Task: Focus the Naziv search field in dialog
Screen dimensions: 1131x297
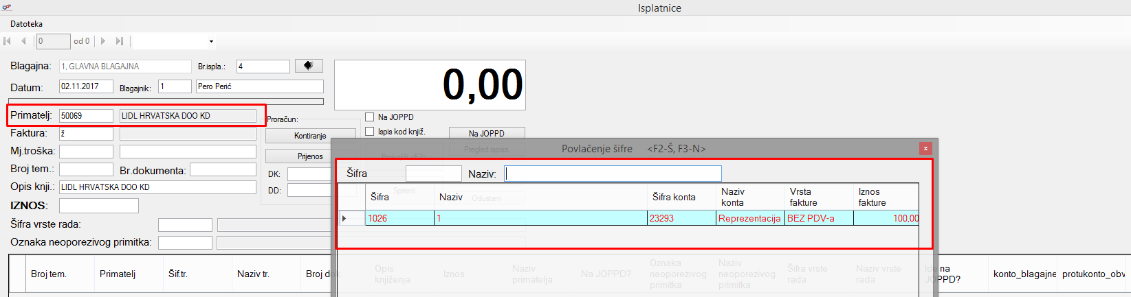Action: (613, 174)
